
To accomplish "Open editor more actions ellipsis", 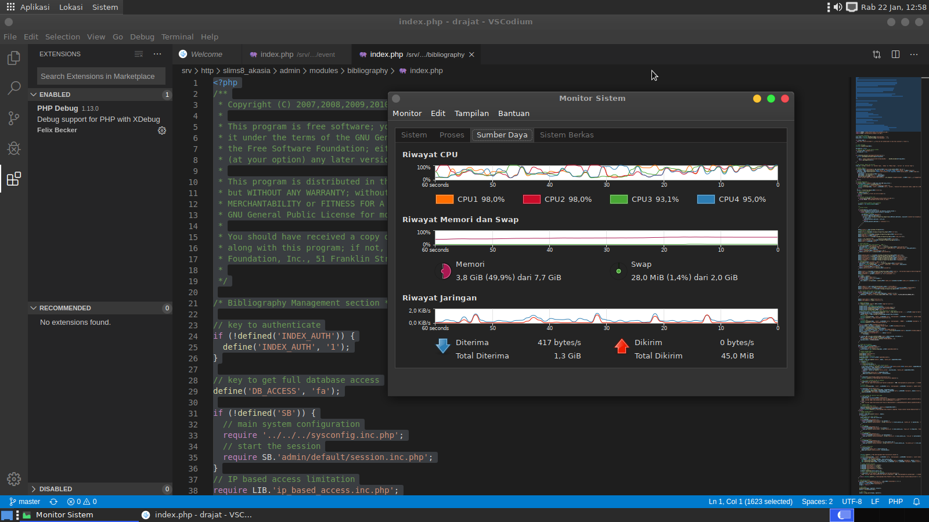I will 914,55.
